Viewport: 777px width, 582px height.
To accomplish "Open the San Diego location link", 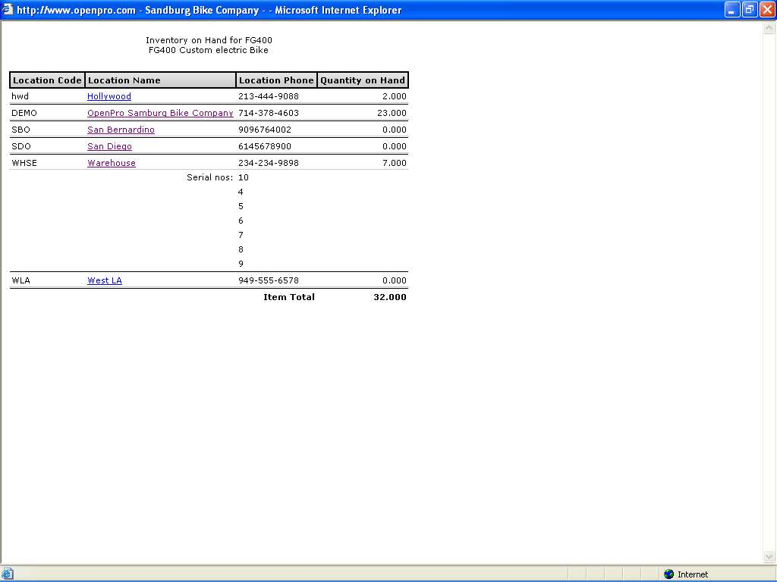I will click(109, 146).
